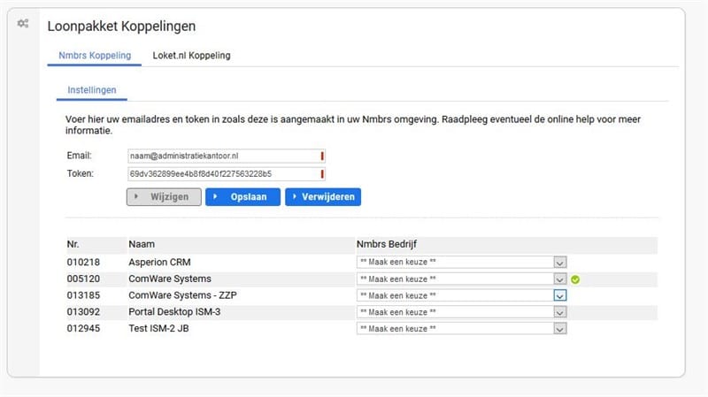The image size is (708, 397).
Task: Select the Instellingen sub-tab
Action: point(92,90)
